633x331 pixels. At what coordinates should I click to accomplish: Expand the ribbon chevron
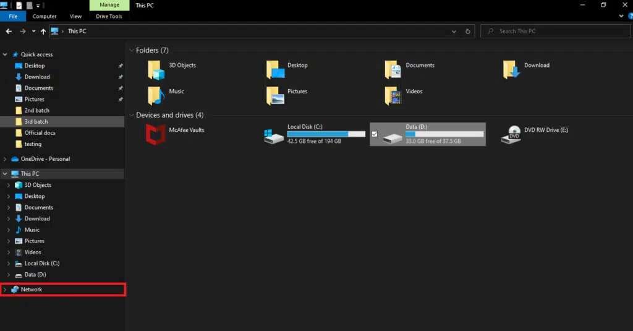tap(621, 16)
